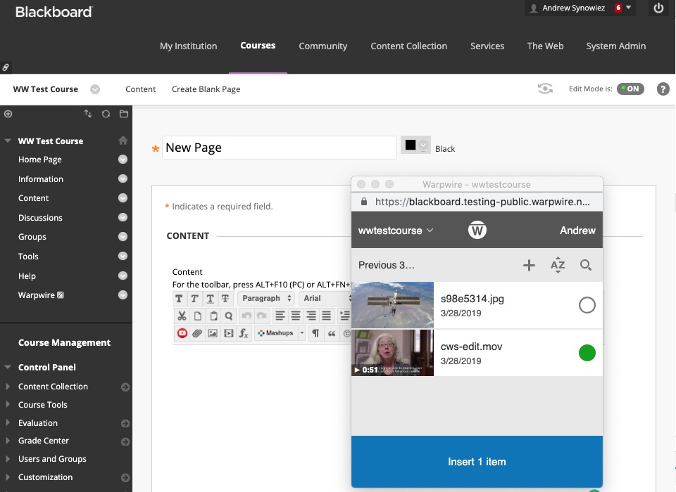Click the New Page title input field

(x=280, y=148)
